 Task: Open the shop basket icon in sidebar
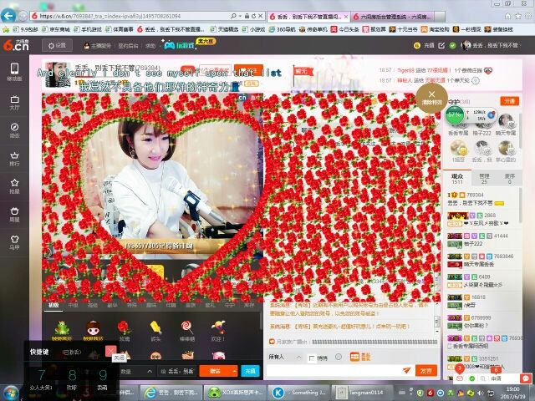pos(14,211)
